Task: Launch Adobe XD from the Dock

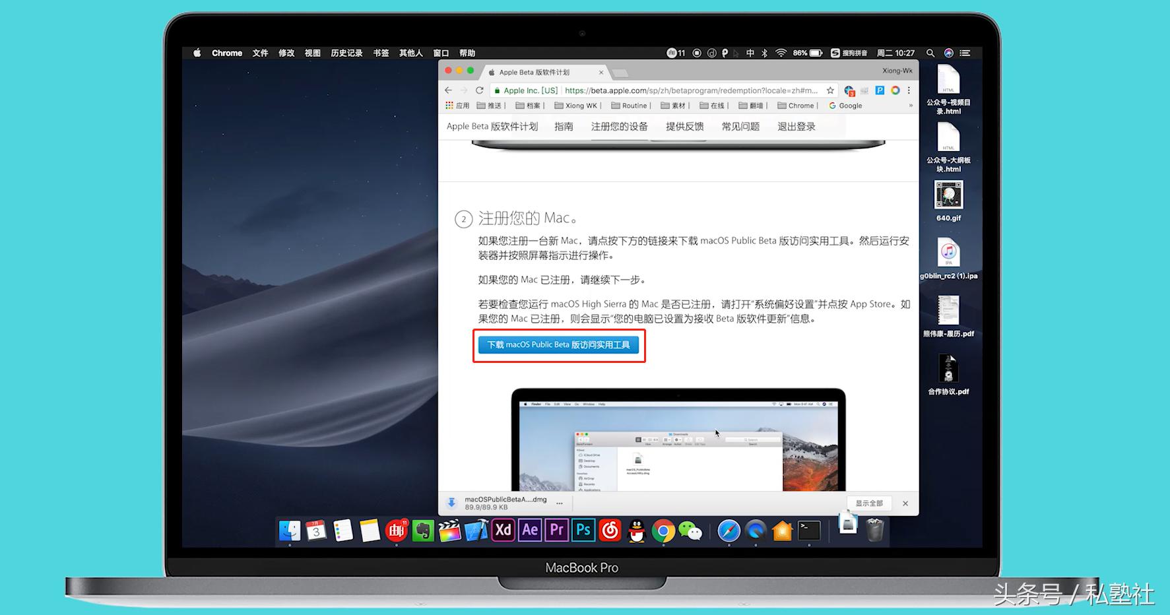Action: [503, 530]
